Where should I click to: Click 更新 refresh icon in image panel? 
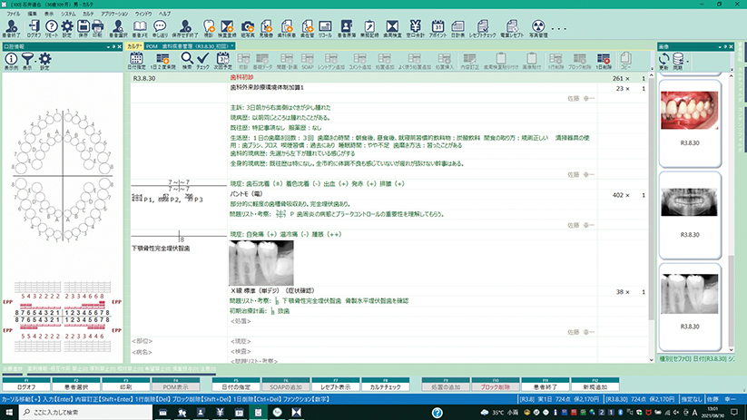663,61
